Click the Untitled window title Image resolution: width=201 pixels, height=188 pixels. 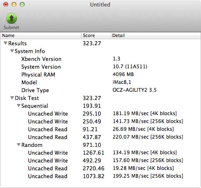pos(100,5)
